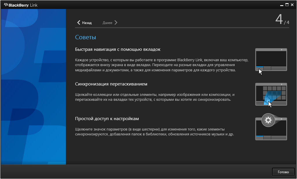Minimize the BlackBerry Link window
Image resolution: width=297 pixels, height=179 pixels.
coord(282,5)
